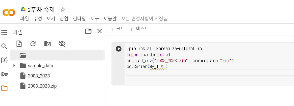Mount Google Drive icon
294x106 pixels.
[47, 44]
